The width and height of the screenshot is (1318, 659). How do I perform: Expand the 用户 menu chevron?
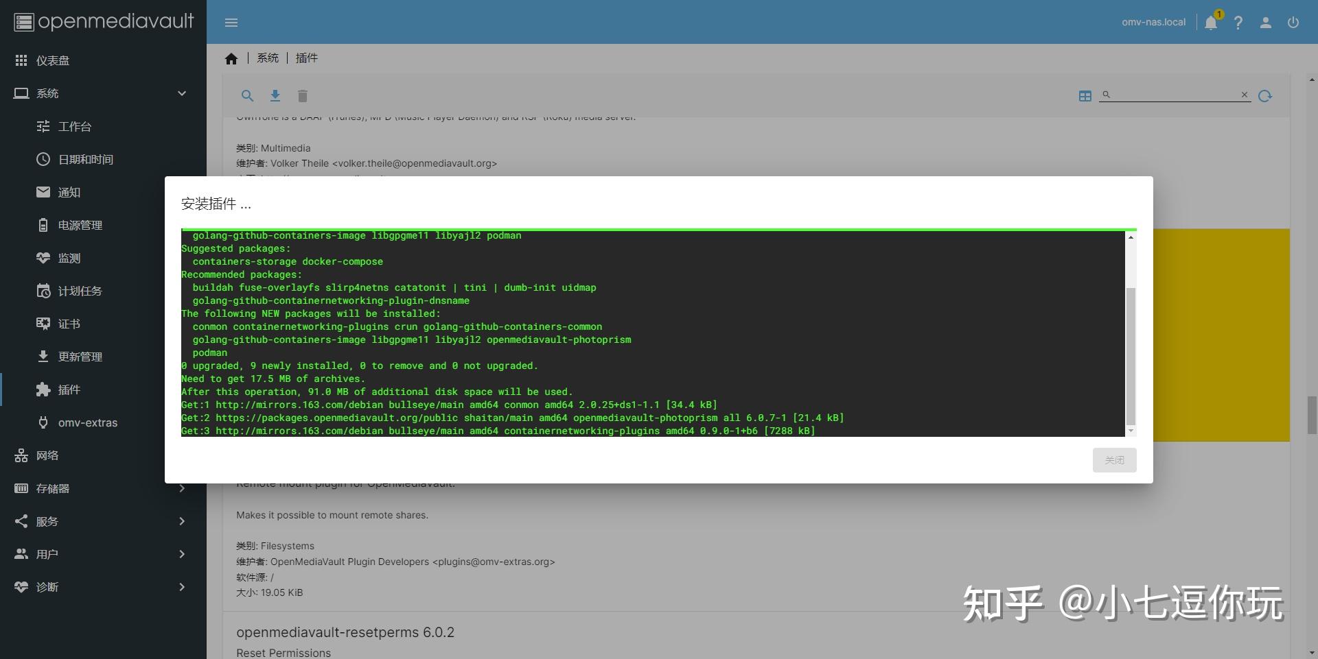182,554
